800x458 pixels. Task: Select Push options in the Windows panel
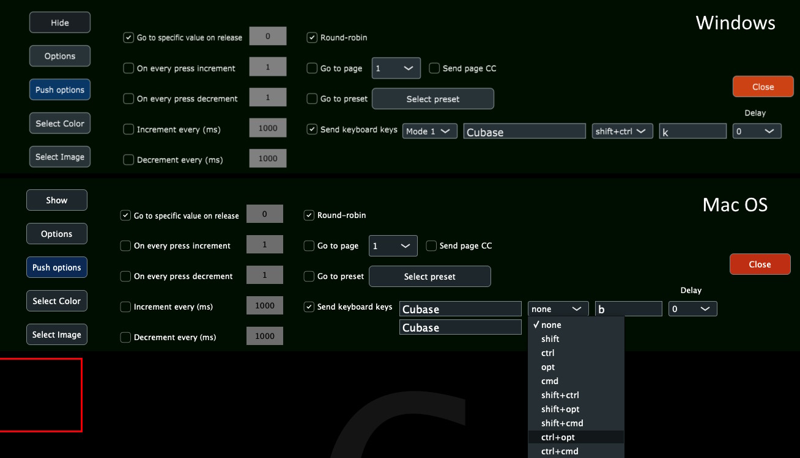(60, 90)
